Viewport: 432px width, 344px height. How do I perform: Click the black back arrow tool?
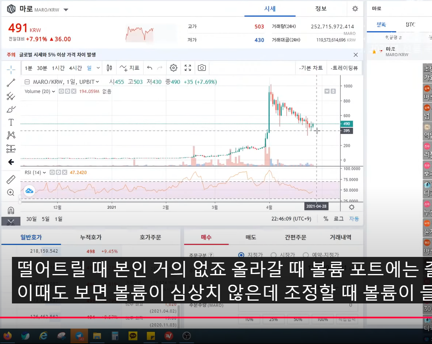11,162
